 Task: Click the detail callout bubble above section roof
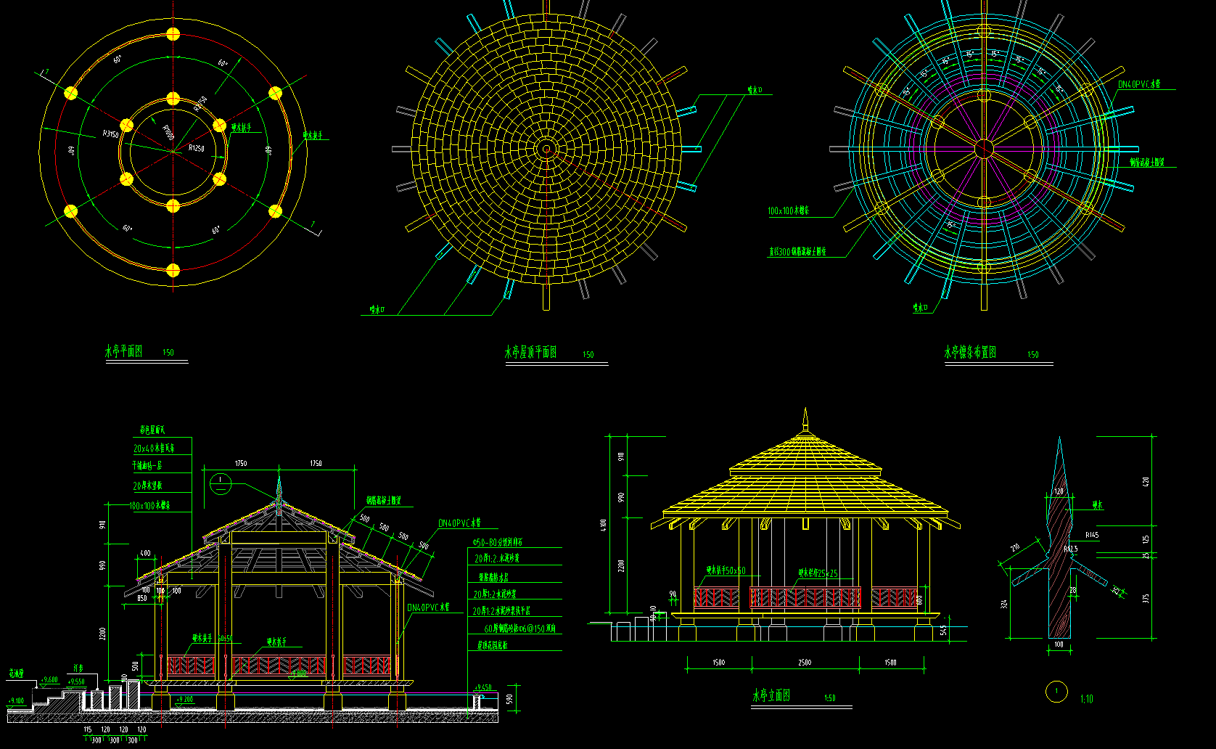(220, 483)
